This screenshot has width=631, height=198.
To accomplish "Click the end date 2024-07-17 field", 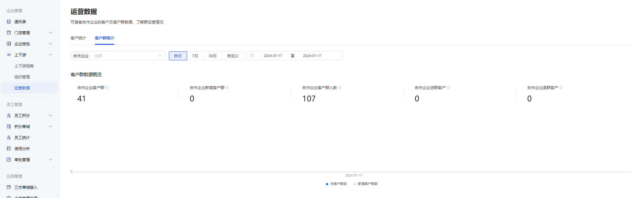I will click(x=312, y=56).
